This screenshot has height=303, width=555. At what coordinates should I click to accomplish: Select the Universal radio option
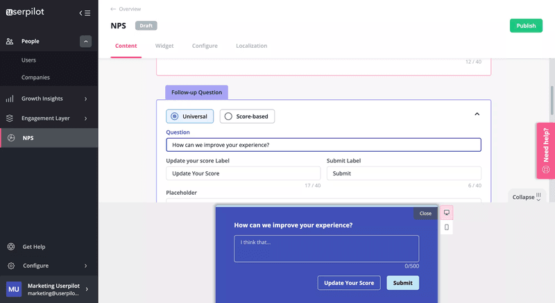pyautogui.click(x=189, y=116)
